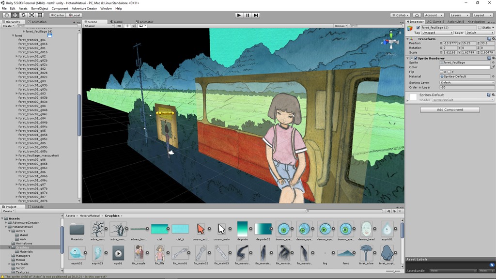
Task: Select the Hand tool in toolbar
Action: 7,15
